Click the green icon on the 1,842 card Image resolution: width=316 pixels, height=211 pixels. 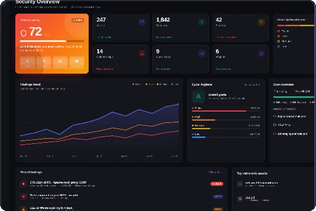[202, 22]
